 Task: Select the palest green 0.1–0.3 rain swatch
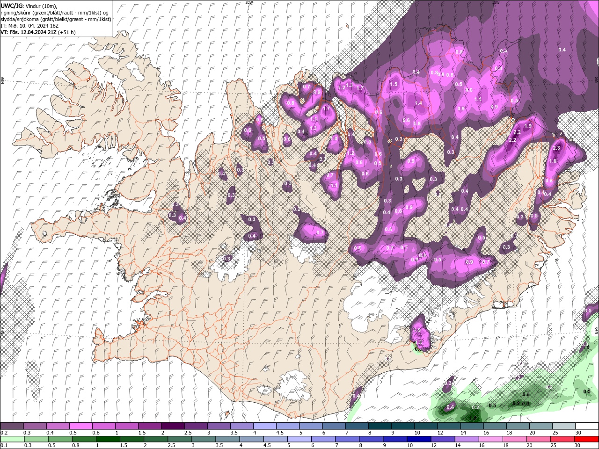12,439
